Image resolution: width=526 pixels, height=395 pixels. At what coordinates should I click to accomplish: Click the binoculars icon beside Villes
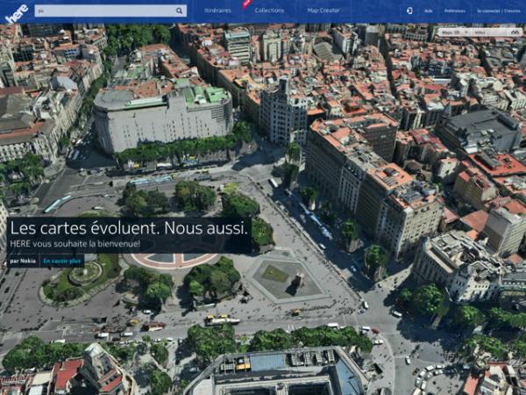click(515, 32)
